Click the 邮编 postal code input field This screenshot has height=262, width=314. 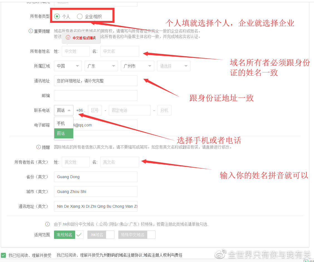[95, 96]
